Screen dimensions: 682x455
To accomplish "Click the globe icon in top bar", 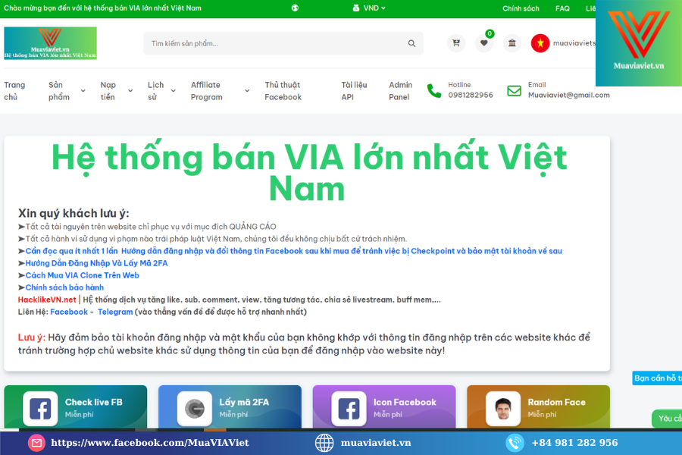I will point(295,8).
